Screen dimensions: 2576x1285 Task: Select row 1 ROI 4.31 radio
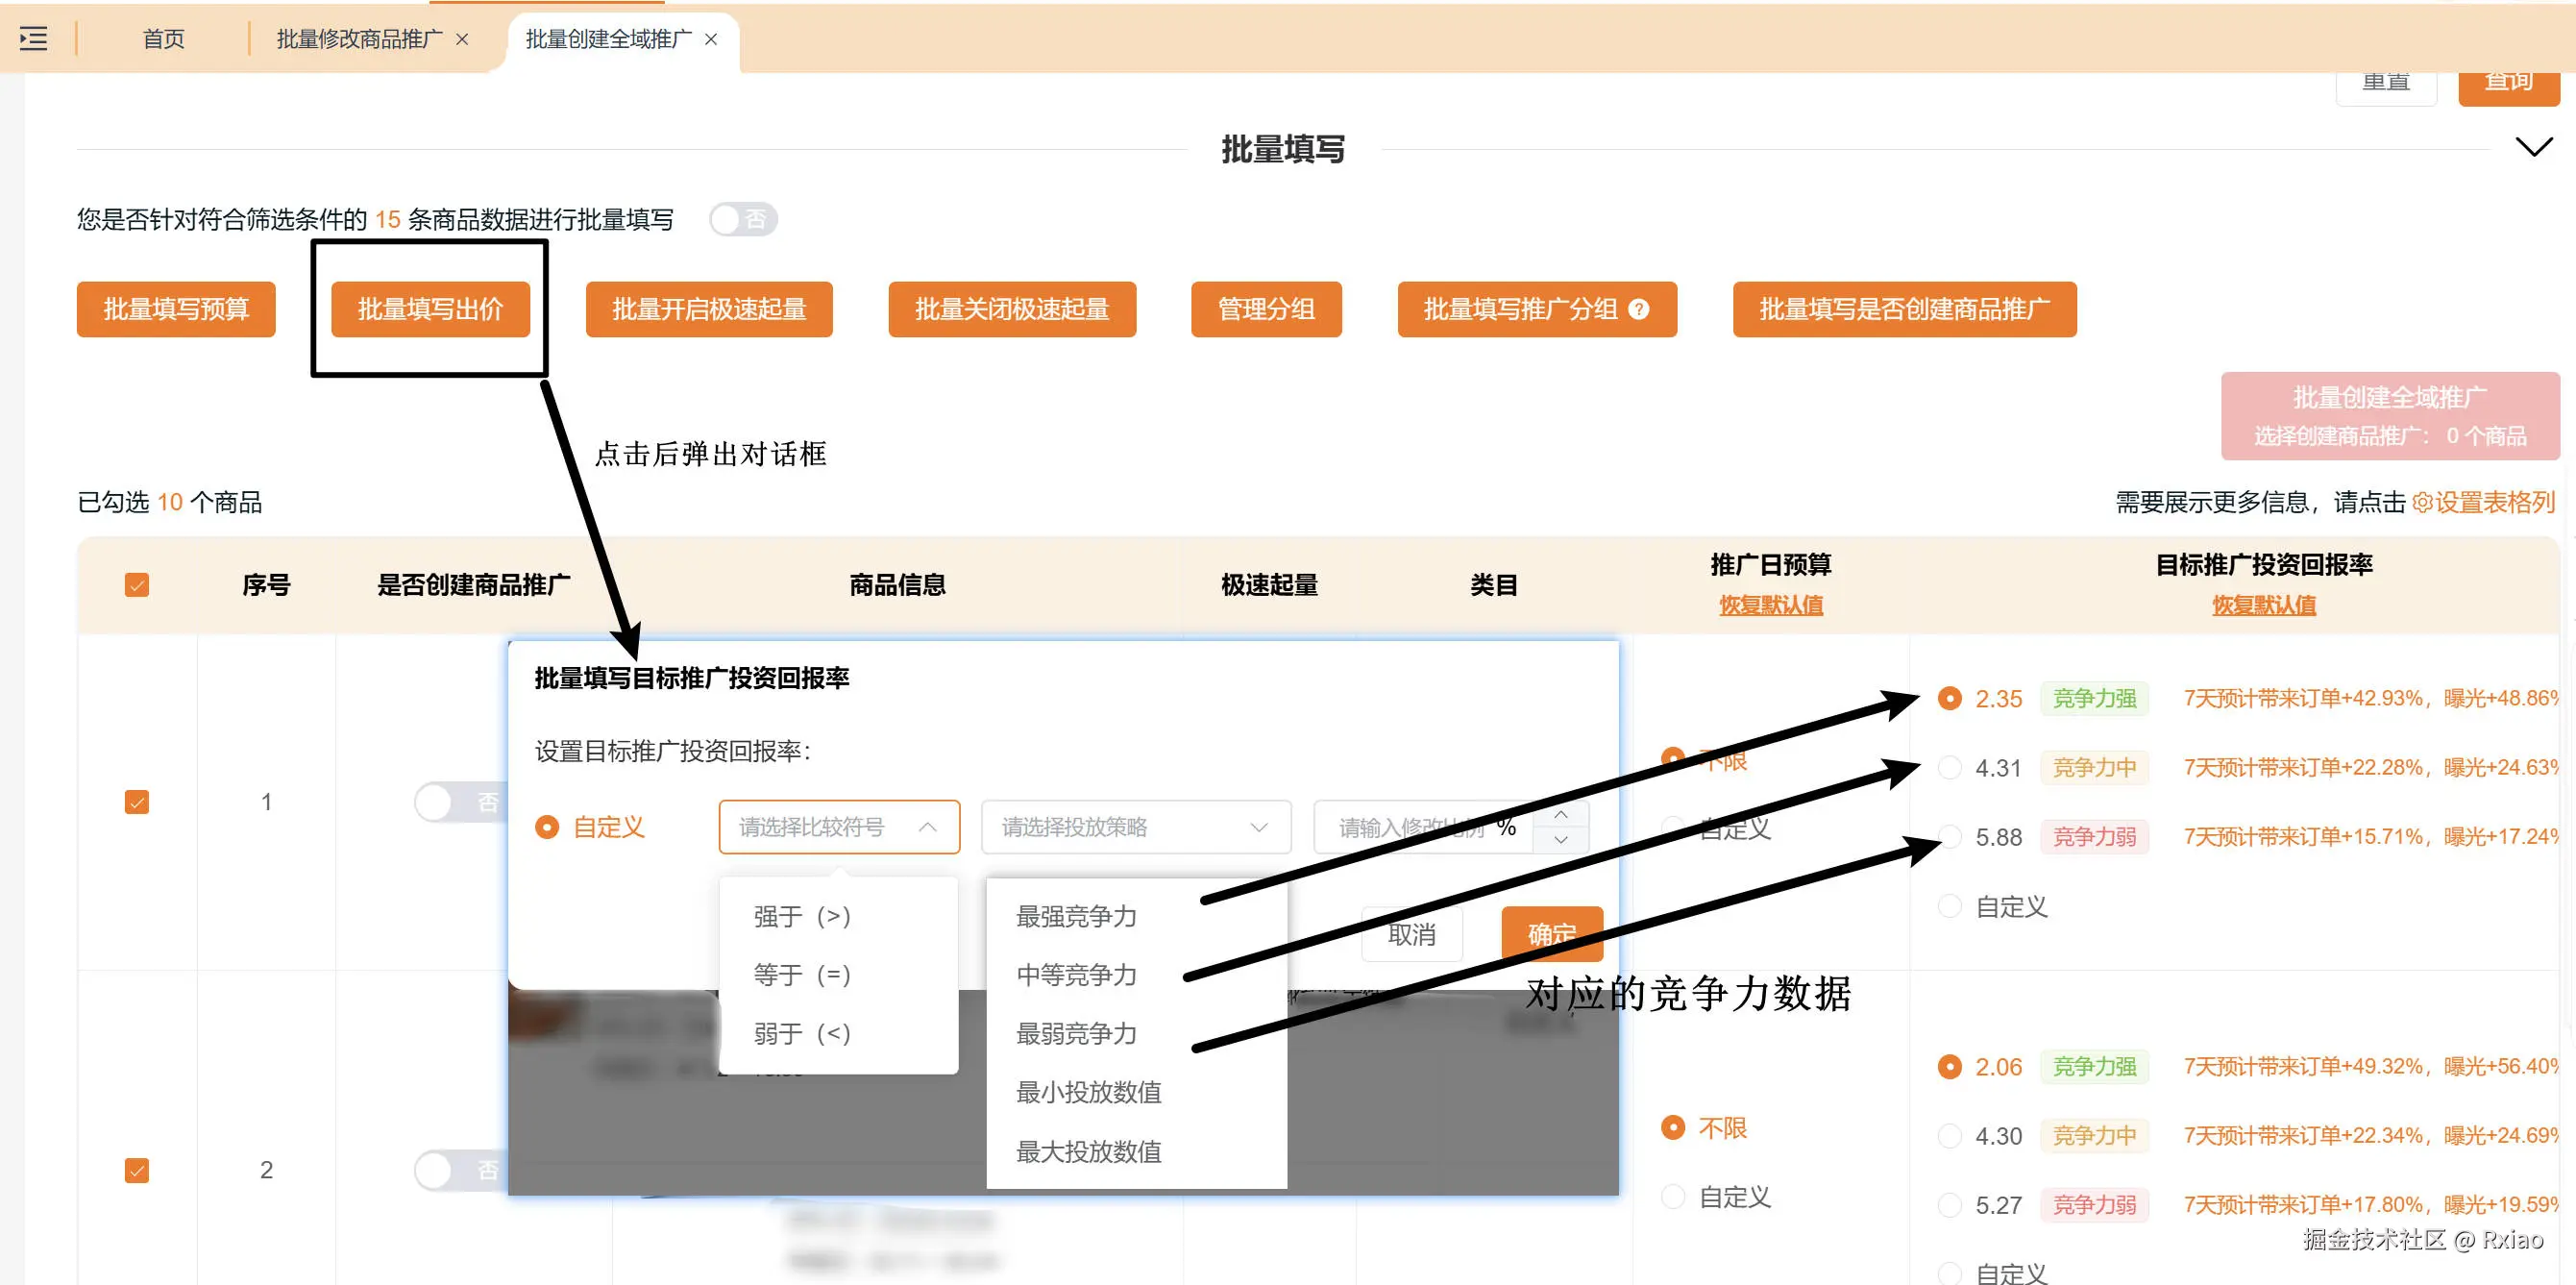click(x=1949, y=767)
